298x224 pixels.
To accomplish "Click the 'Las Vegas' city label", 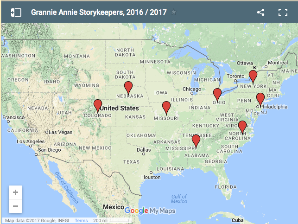I will pyautogui.click(x=60, y=132).
